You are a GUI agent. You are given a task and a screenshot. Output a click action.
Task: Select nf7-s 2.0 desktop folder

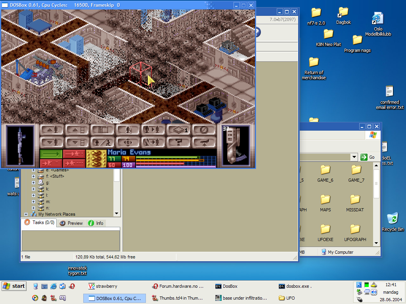point(316,16)
